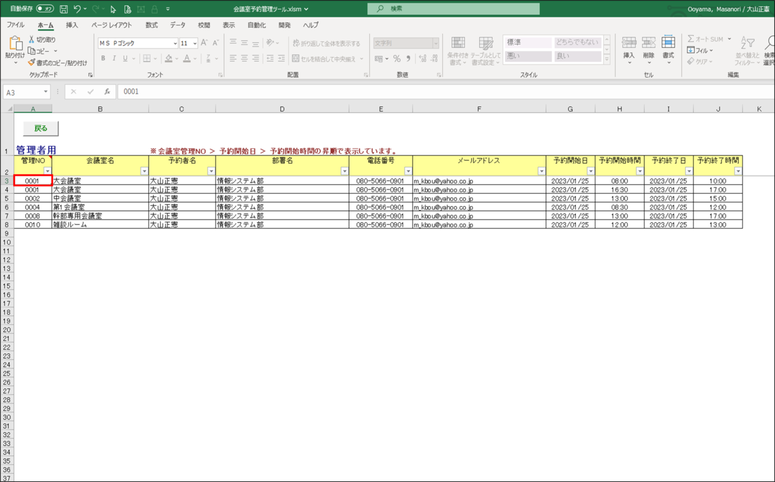Increase font size with larger A icon
This screenshot has width=775, height=482.
pyautogui.click(x=204, y=43)
